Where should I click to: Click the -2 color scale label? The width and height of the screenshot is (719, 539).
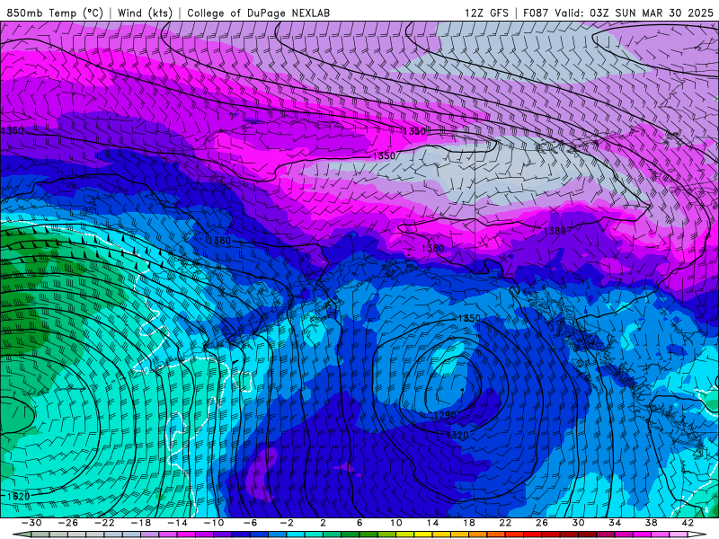point(287,523)
